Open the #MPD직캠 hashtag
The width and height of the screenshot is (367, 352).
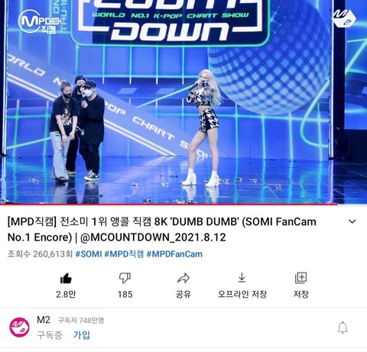point(124,254)
